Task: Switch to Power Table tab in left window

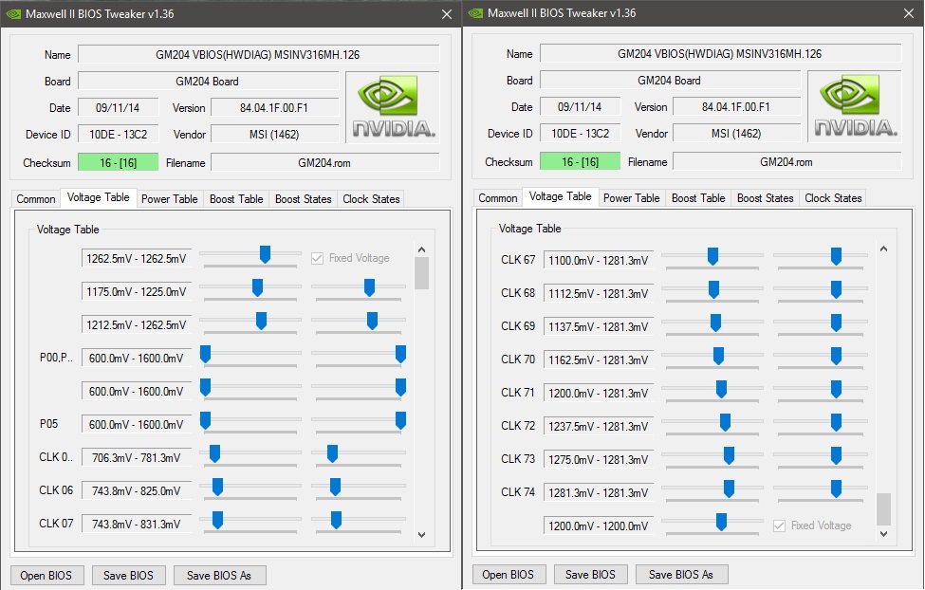Action: 169,199
